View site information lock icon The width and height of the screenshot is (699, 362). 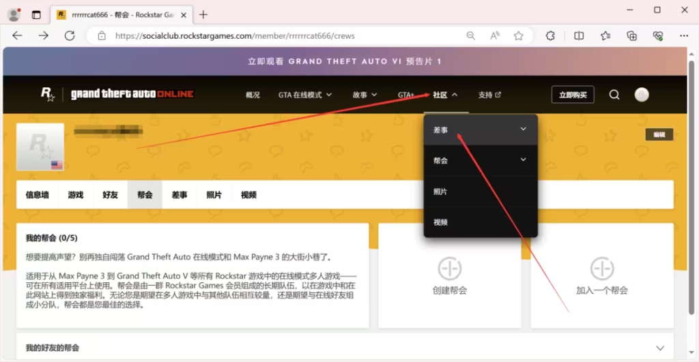[102, 35]
